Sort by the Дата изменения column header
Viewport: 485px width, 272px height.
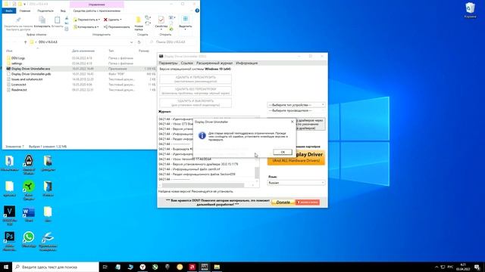click(83, 51)
